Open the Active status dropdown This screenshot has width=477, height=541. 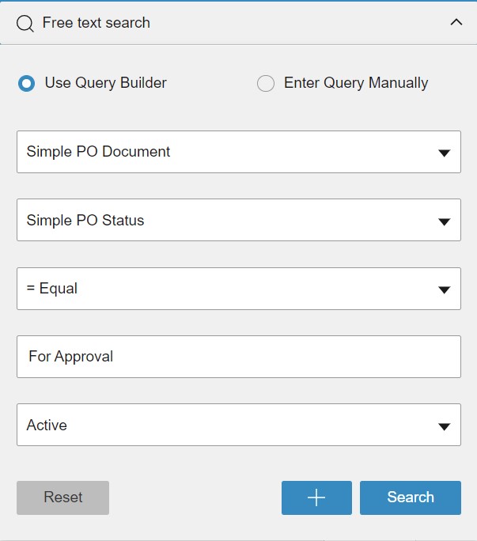coord(237,425)
